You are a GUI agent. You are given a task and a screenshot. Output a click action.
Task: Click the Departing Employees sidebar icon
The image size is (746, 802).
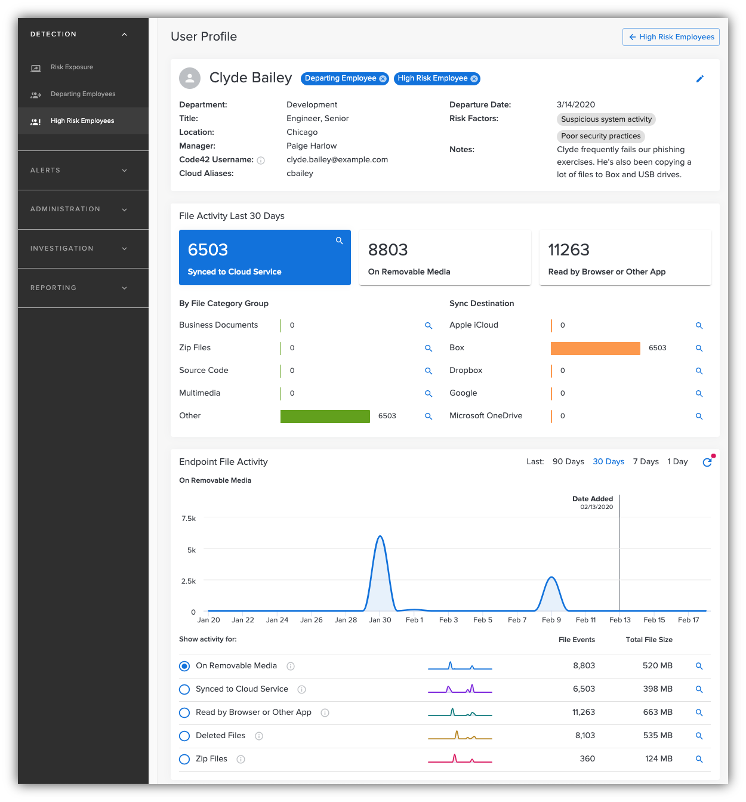point(36,94)
